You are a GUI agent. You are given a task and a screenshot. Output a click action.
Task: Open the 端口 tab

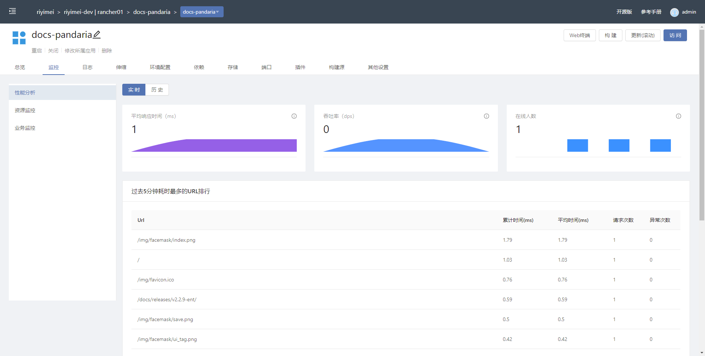pos(267,67)
